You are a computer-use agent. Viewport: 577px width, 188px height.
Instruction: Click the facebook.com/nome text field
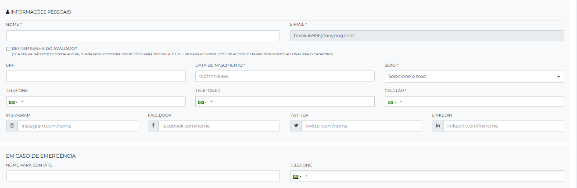[x=219, y=126]
